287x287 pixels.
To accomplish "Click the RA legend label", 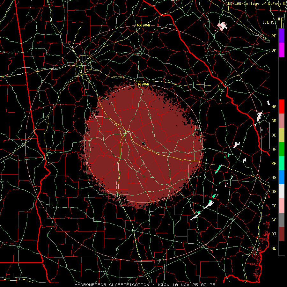I will click(x=274, y=164).
